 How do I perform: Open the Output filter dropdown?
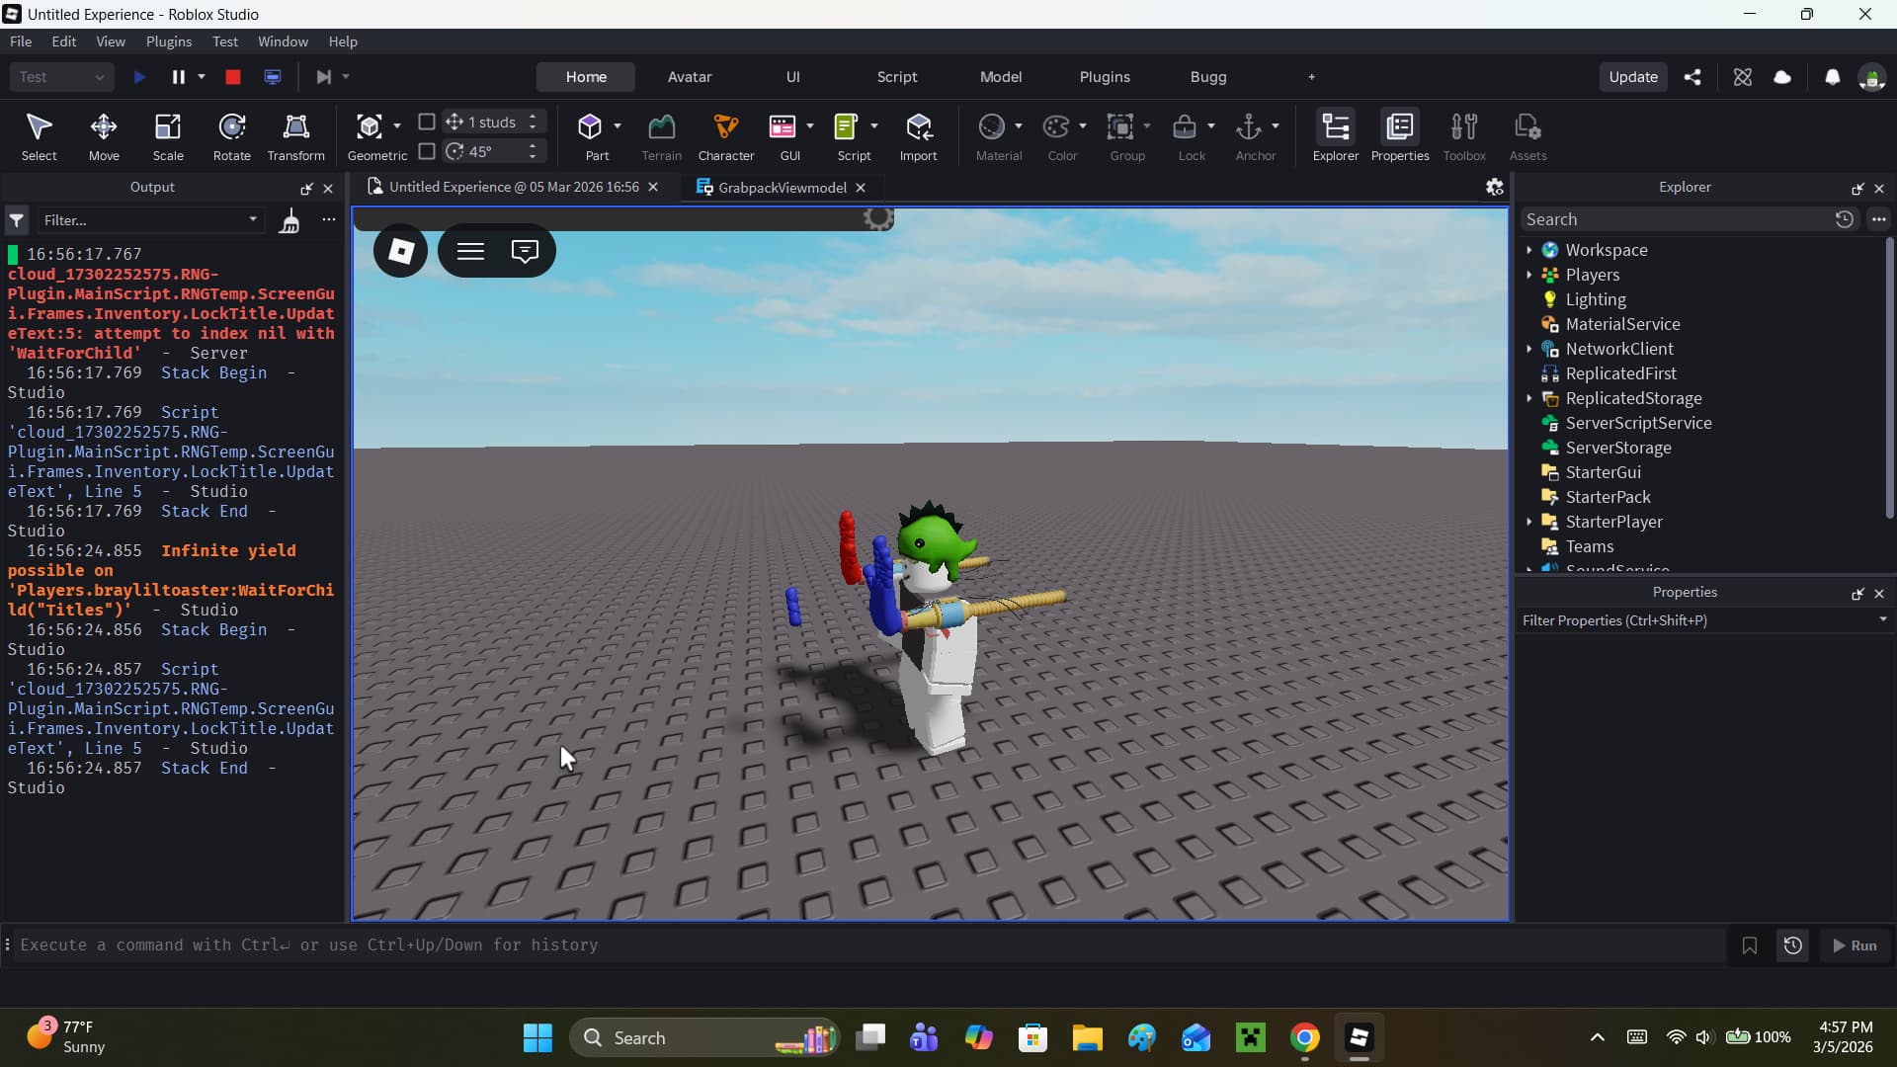click(253, 219)
